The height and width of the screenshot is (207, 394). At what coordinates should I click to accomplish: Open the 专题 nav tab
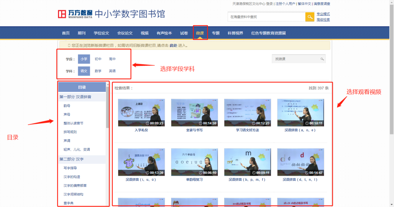pyautogui.click(x=216, y=33)
